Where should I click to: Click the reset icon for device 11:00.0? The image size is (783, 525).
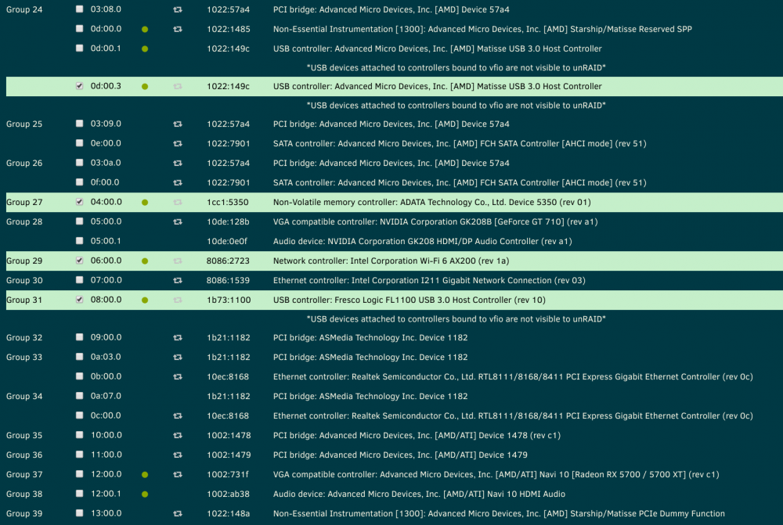tap(177, 455)
